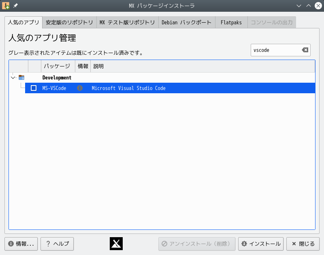Open the MX テスト版リポジトリ tab
324x255 pixels.
127,22
